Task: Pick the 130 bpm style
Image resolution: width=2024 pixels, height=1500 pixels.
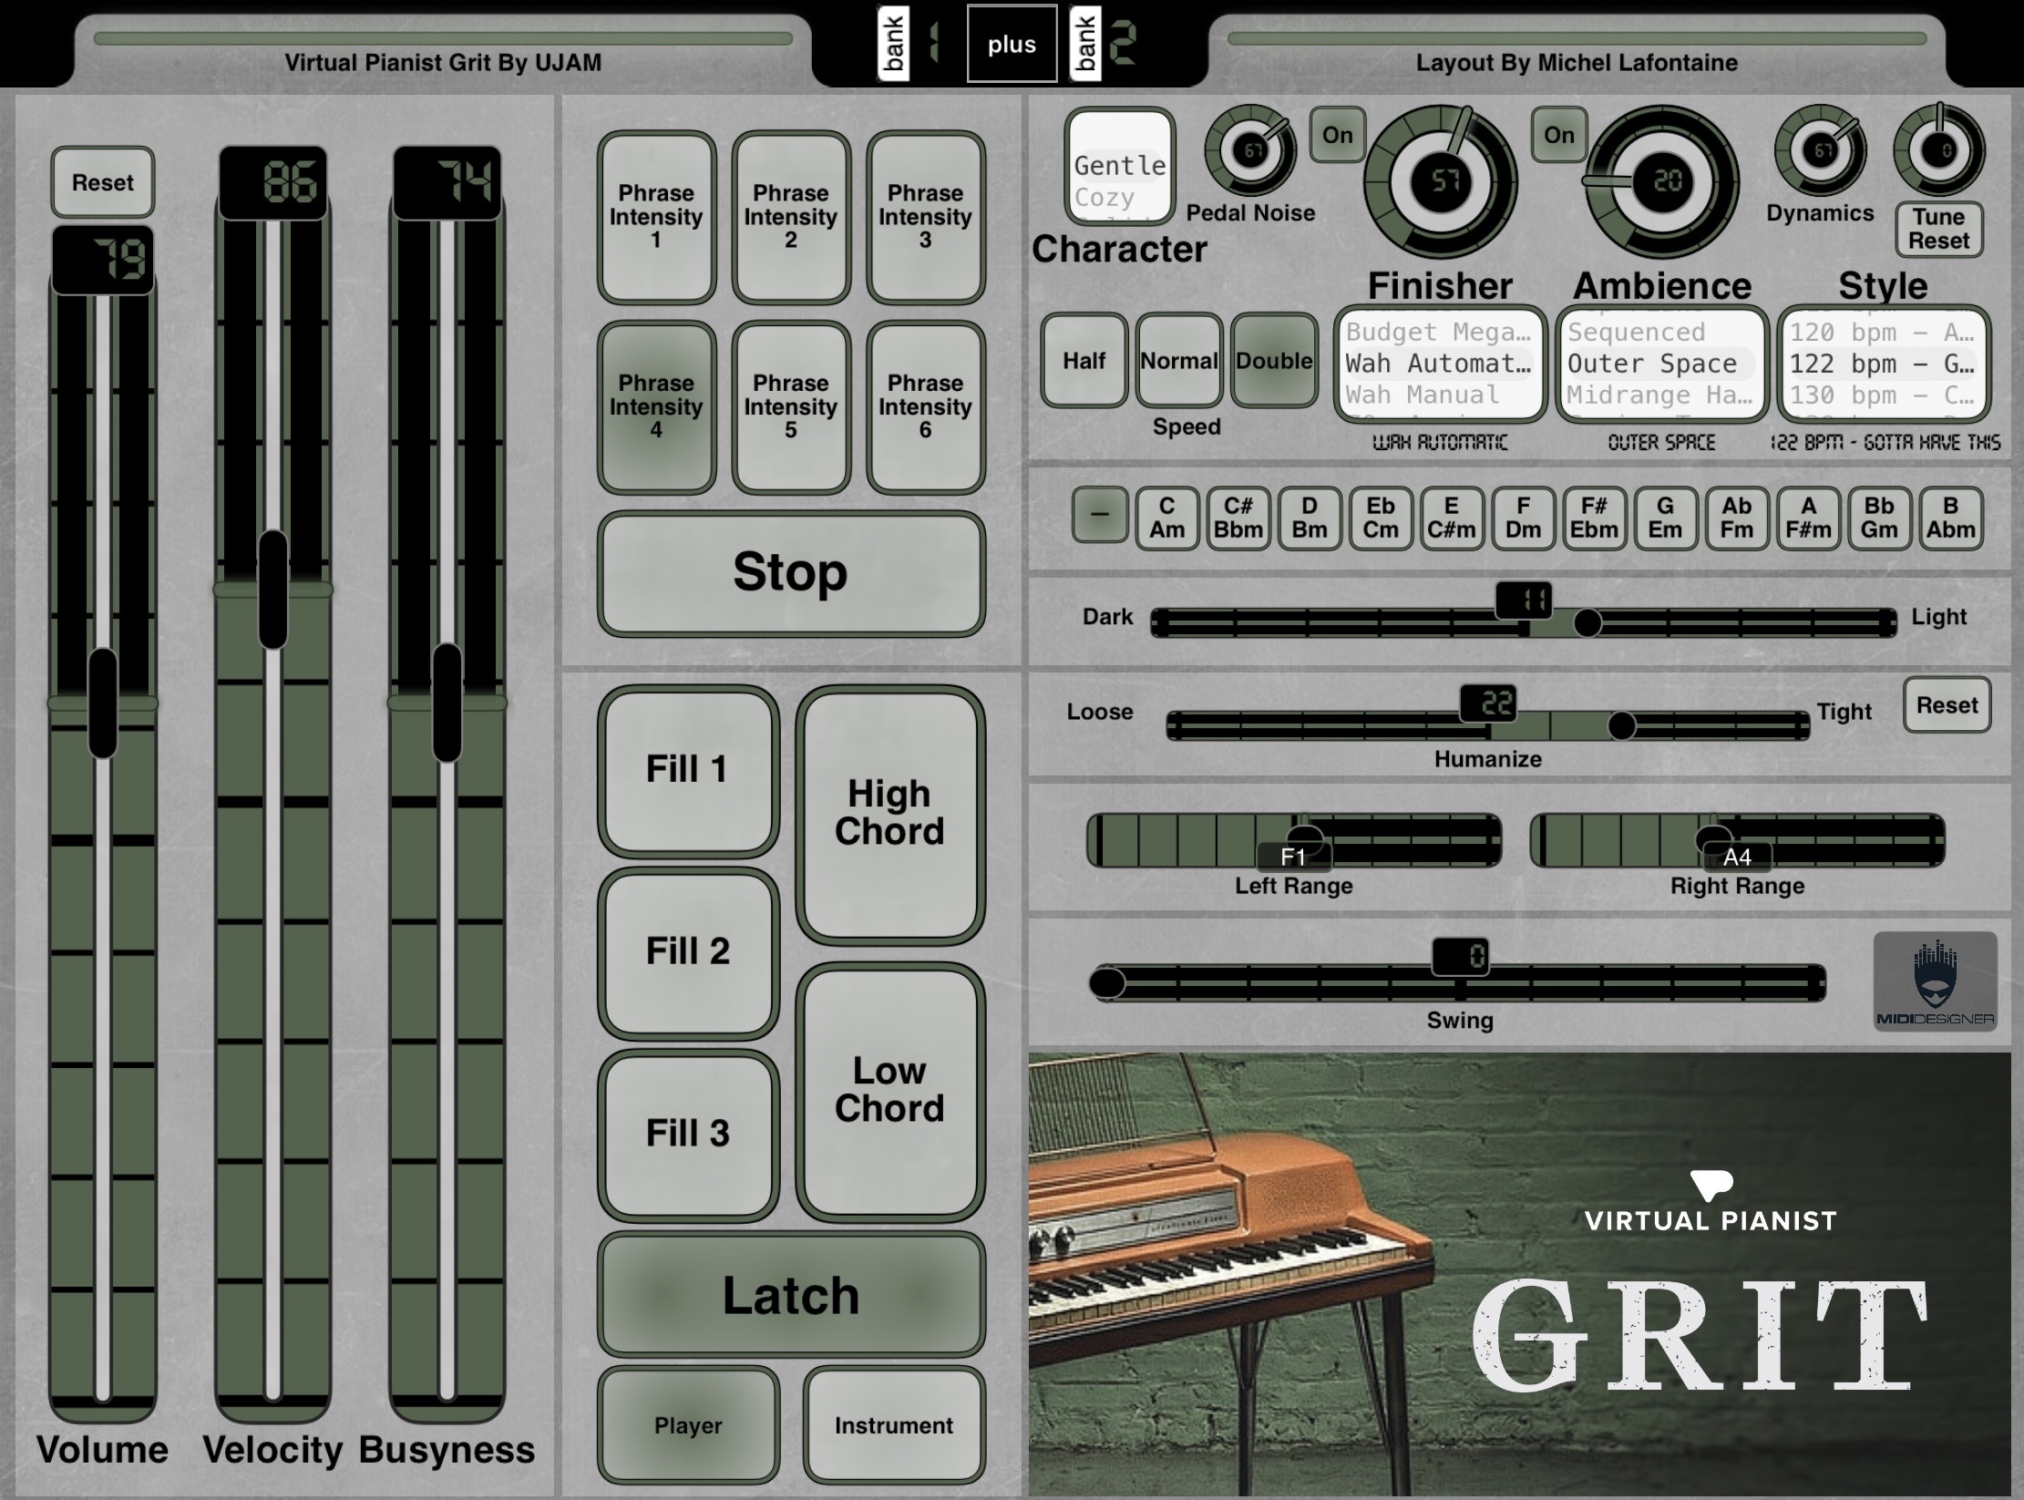Action: (x=1883, y=395)
